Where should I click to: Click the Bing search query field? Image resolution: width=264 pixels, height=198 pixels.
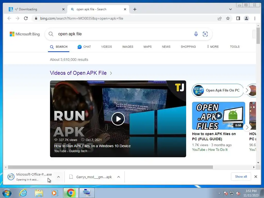(125, 34)
